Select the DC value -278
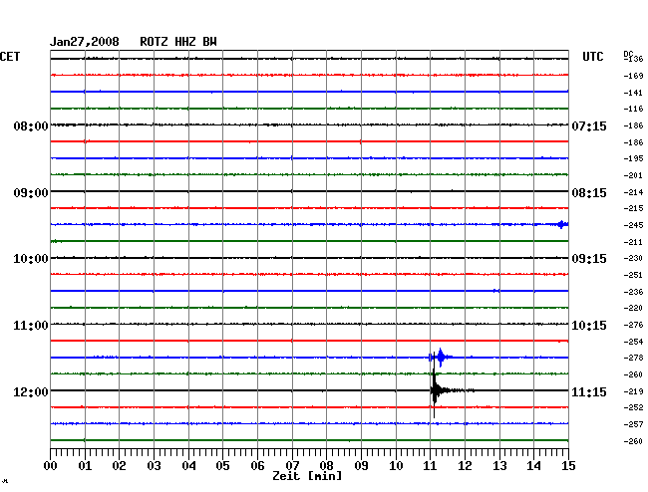 (x=633, y=358)
